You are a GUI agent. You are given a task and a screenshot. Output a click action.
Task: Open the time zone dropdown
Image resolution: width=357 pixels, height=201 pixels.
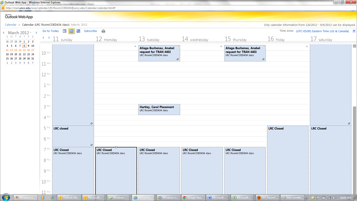tap(354, 31)
